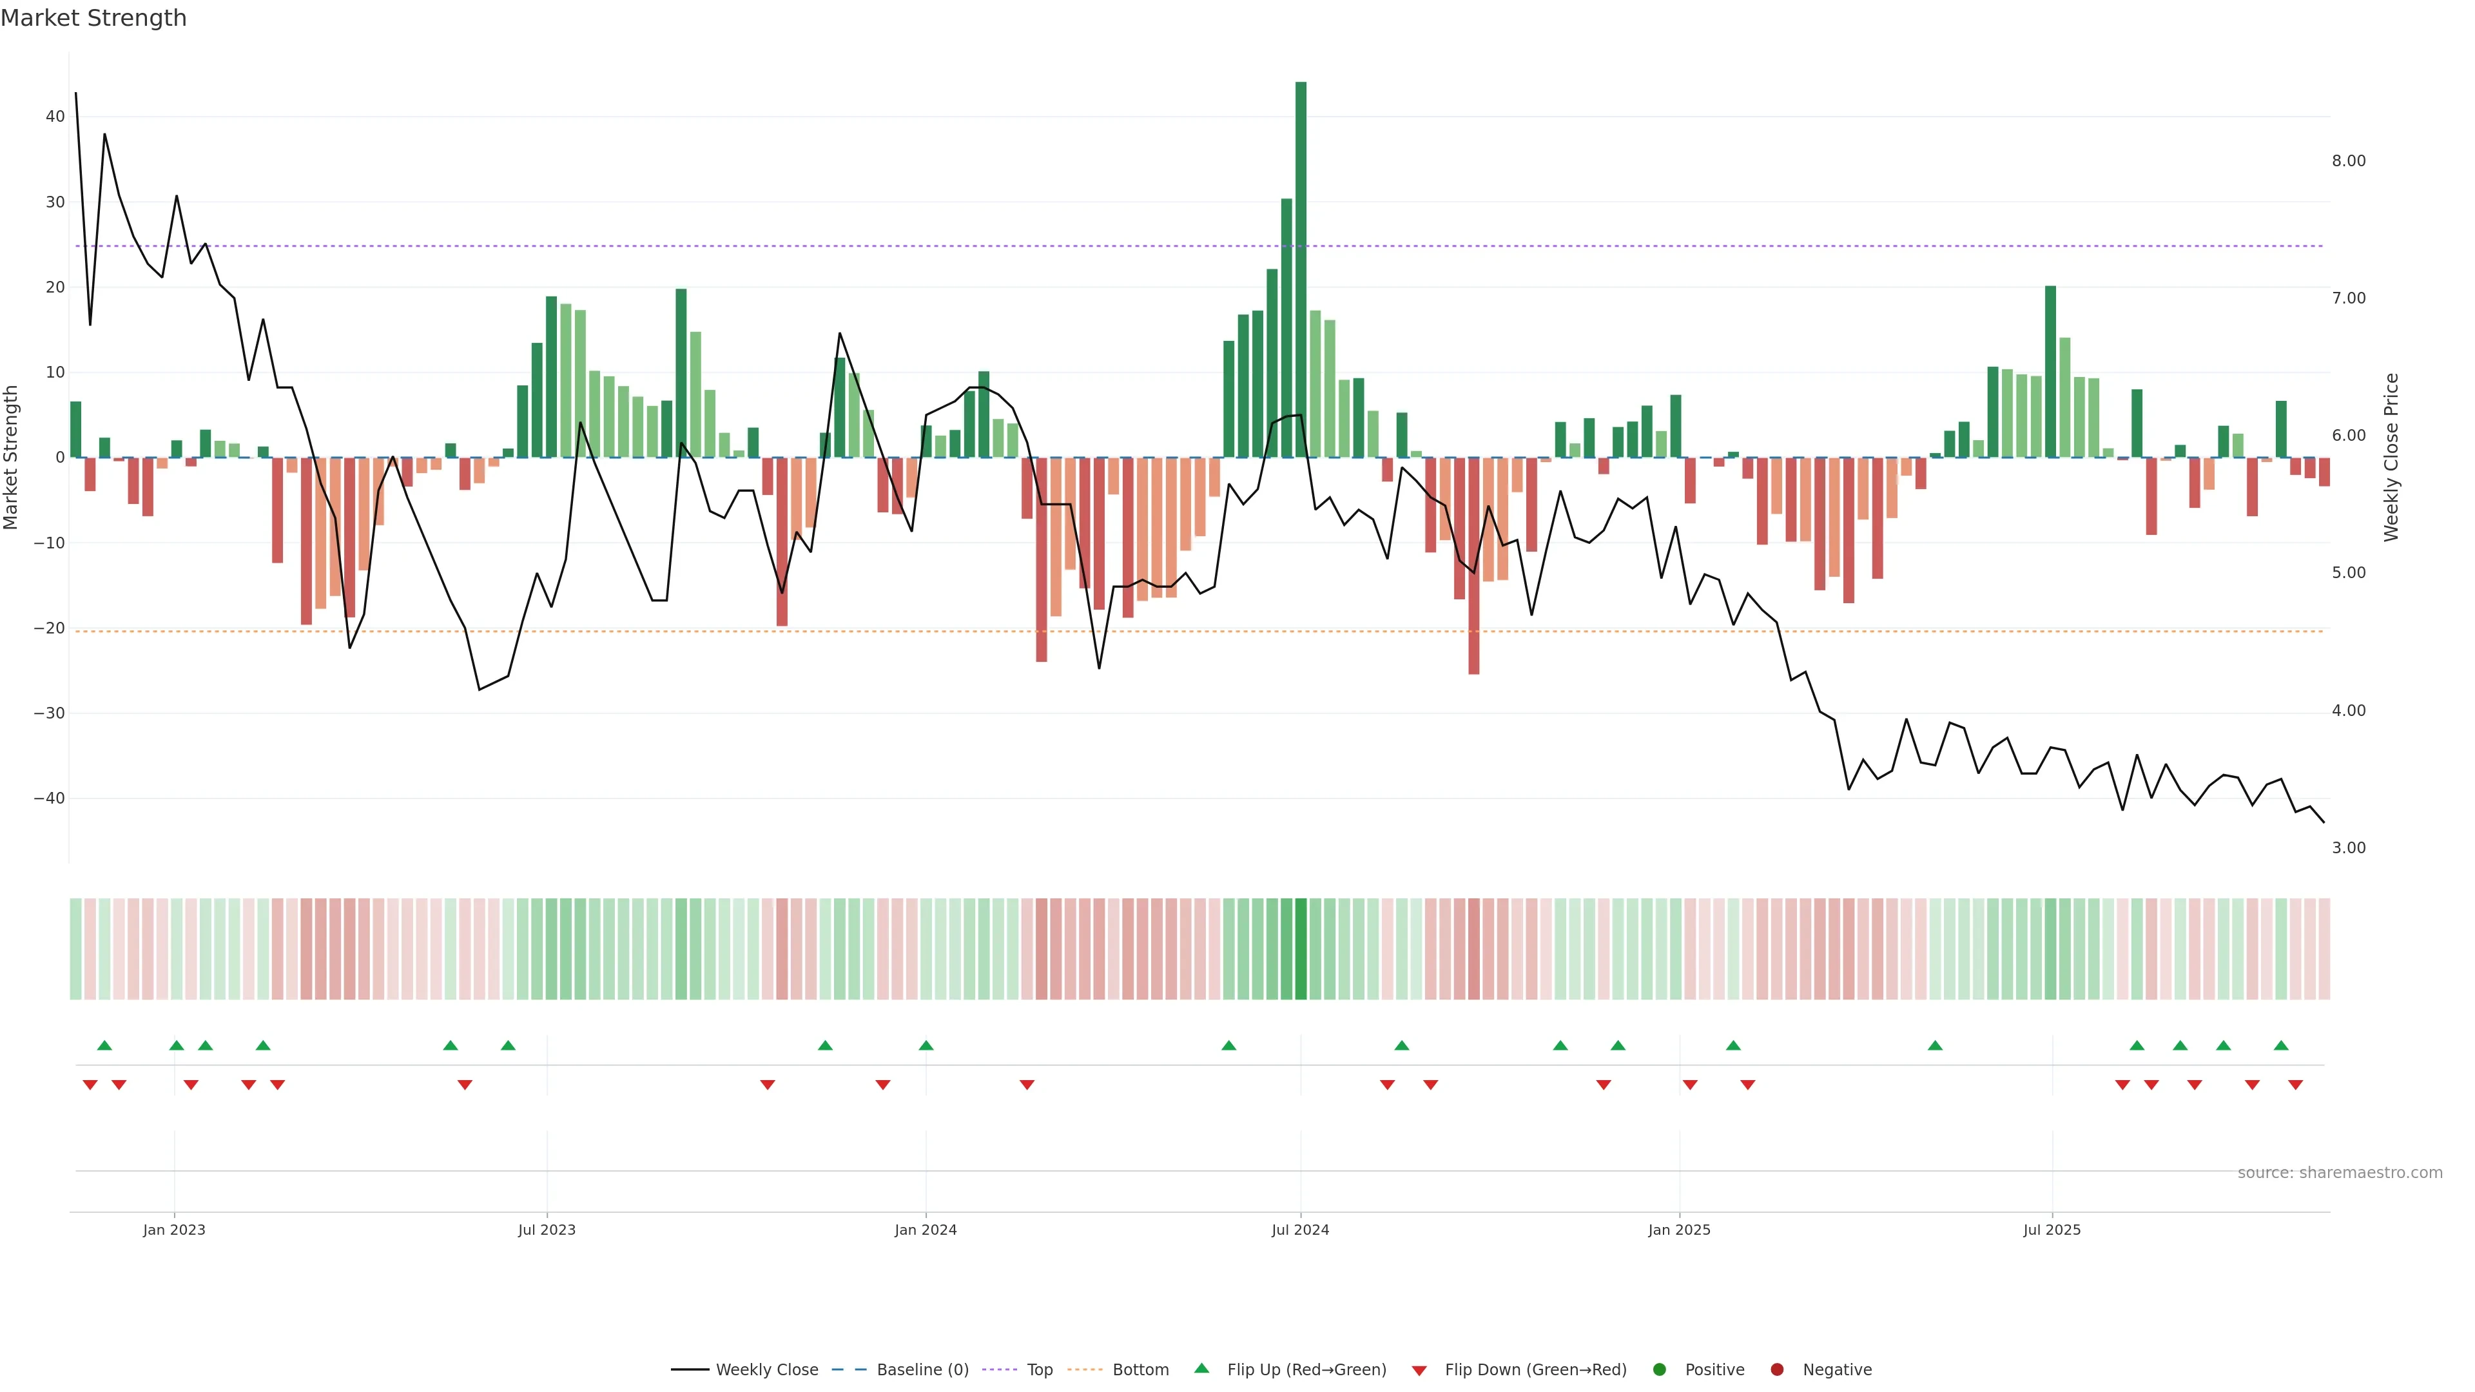Click the source sharemaestro.com text
Screen dimensions: 2475x1392
2340,1172
